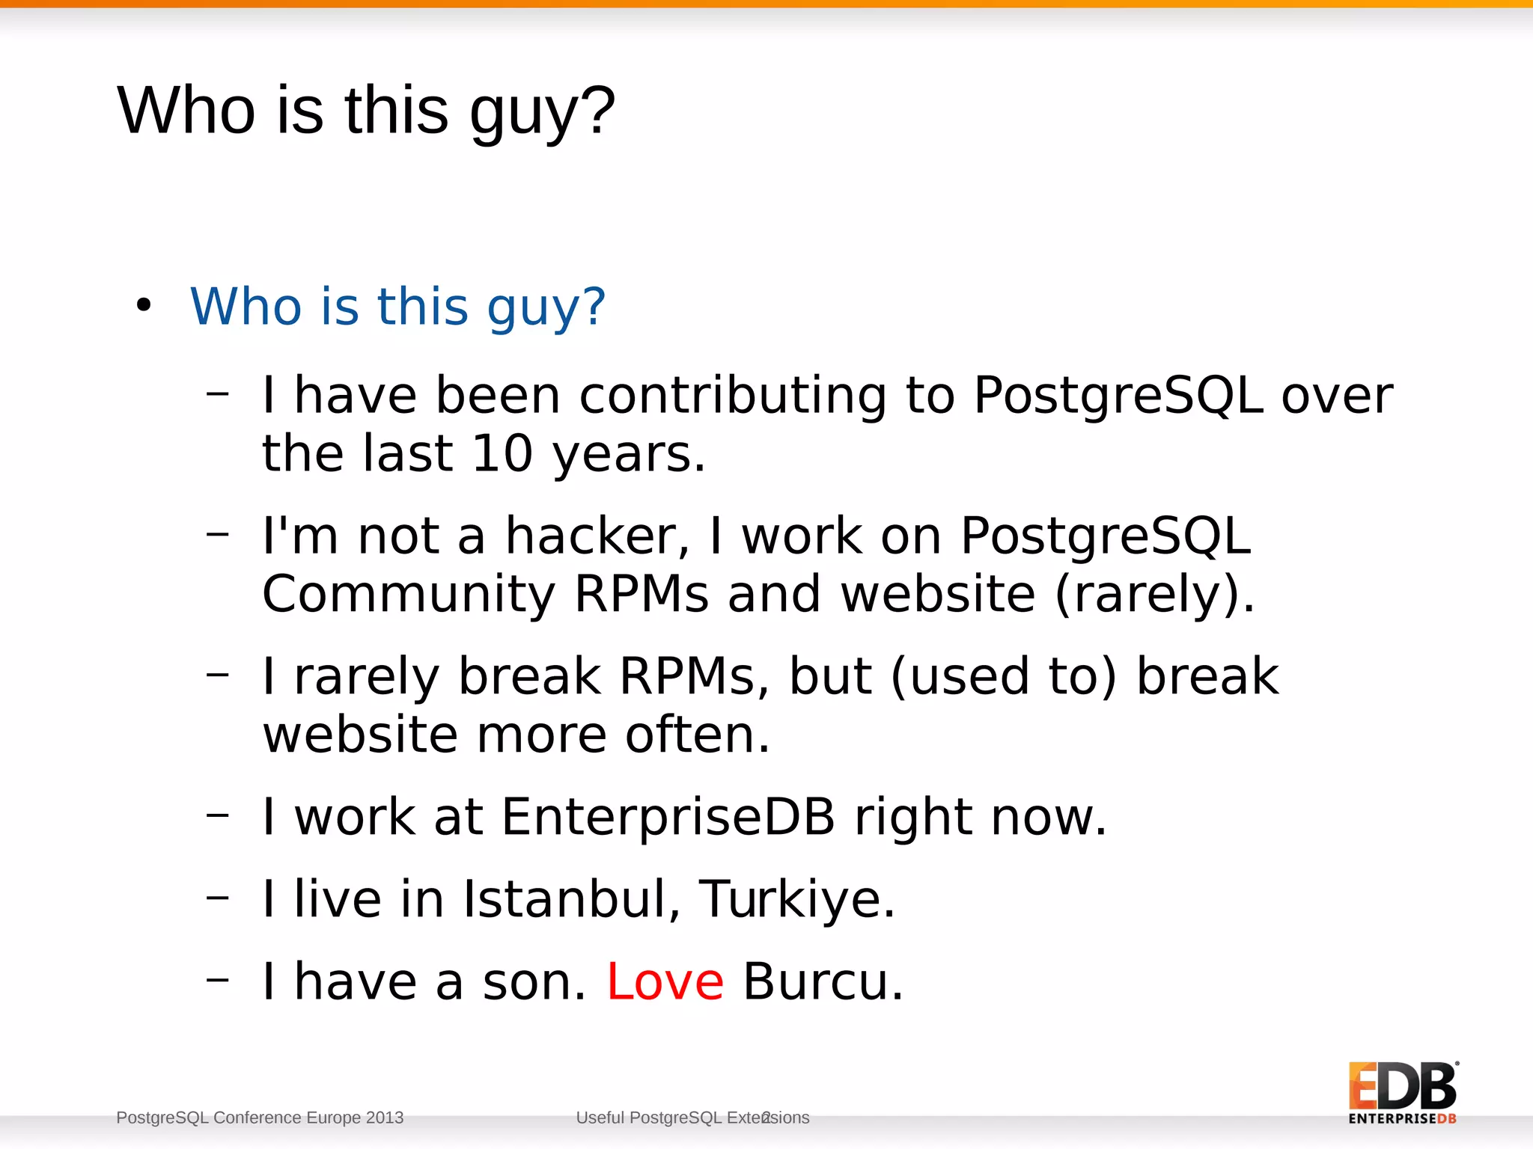Click 'I live in Istanbul, Turkiye' line
Viewport: 1533px width, 1149px height.
[578, 898]
